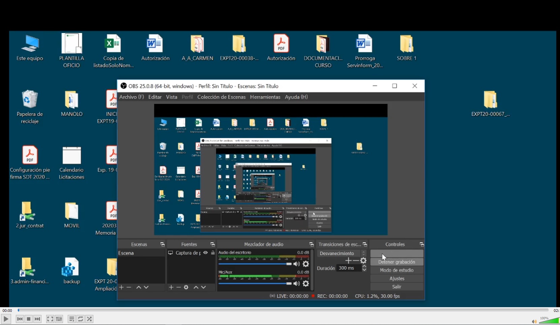The height and width of the screenshot is (325, 560).
Task: Open the player playlist icon
Action: tap(71, 319)
